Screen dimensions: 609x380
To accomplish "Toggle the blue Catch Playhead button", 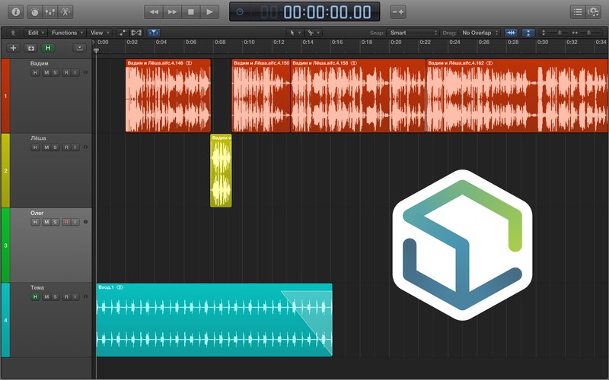I will [154, 33].
